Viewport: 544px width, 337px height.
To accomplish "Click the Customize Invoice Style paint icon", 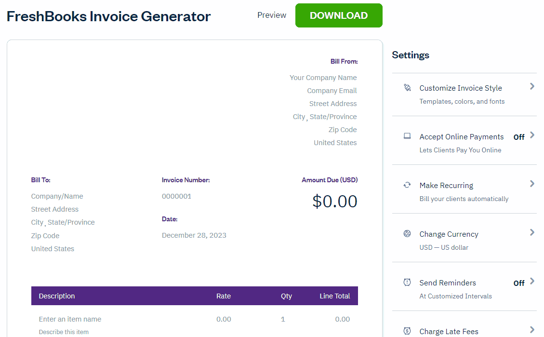I will click(x=407, y=88).
